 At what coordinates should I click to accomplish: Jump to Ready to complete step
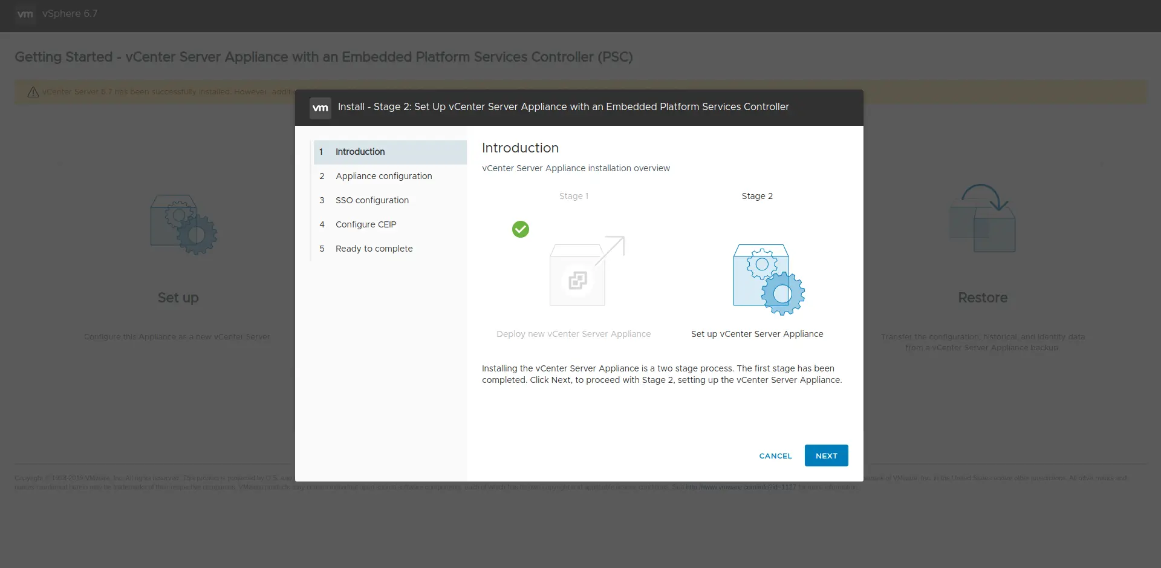pos(390,249)
